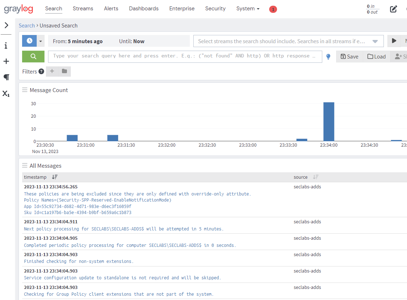The height and width of the screenshot is (300, 407).
Task: Toggle sort order on the source column
Action: (316, 177)
